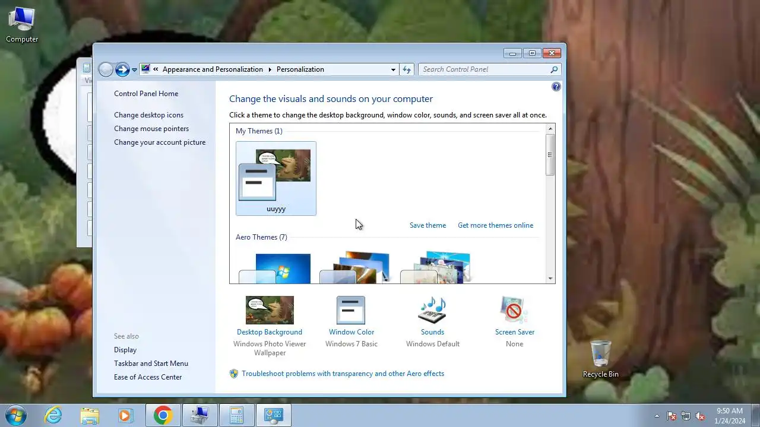
Task: Open the Window Color icon
Action: (x=351, y=310)
